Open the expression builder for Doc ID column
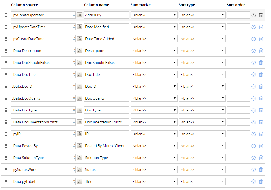Viewport: 271px width, 190px height. 80,86
